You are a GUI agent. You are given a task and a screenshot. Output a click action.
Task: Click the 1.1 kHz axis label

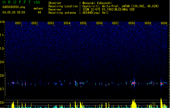(x=2, y=35)
